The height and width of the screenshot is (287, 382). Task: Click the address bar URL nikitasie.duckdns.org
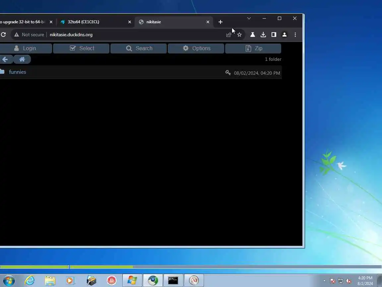pyautogui.click(x=71, y=35)
